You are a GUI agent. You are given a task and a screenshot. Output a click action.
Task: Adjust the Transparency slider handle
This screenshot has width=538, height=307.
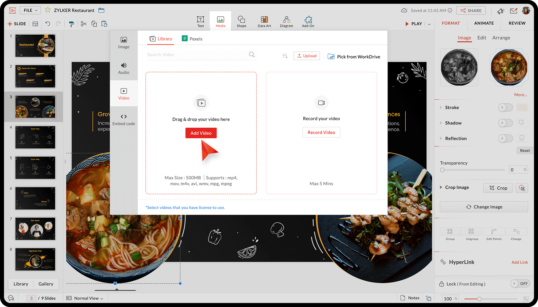(442, 170)
